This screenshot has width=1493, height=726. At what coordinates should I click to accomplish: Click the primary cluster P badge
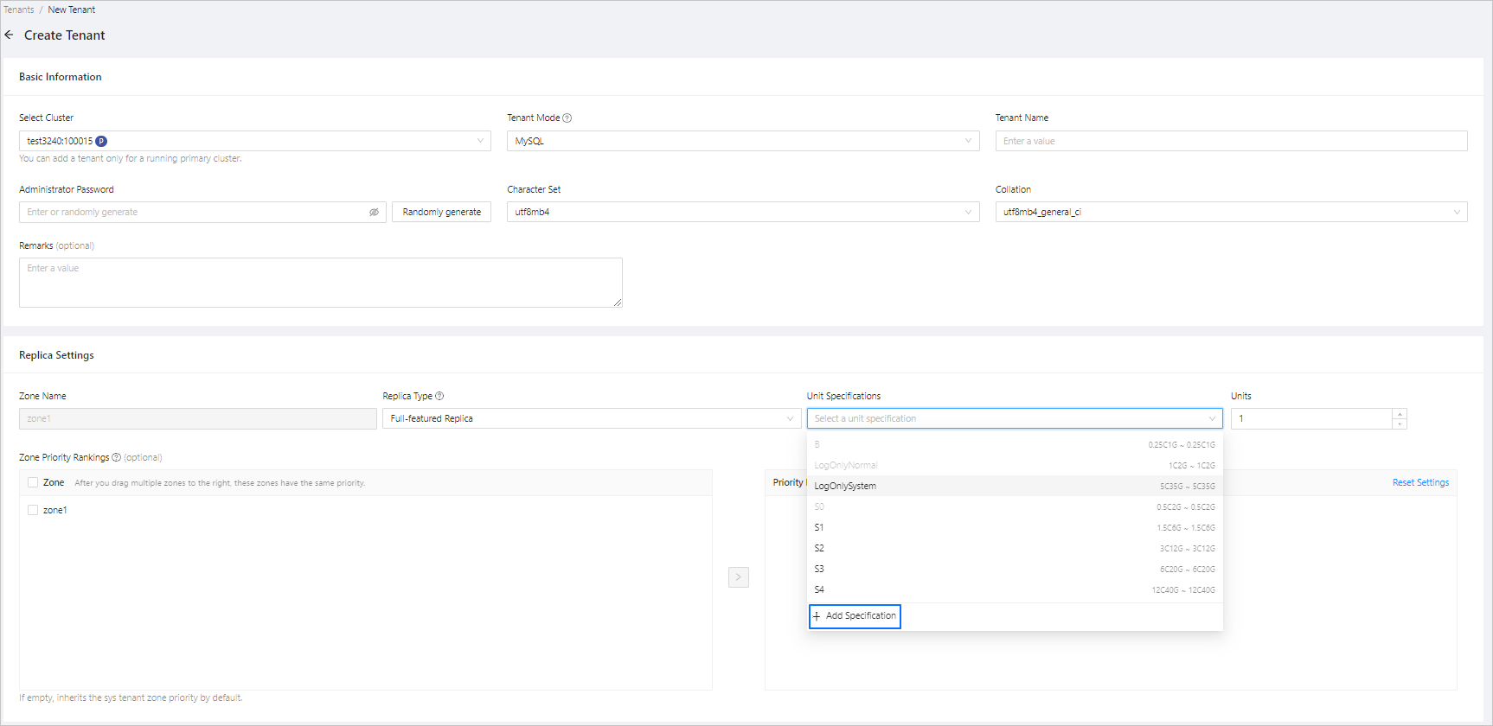tap(101, 141)
